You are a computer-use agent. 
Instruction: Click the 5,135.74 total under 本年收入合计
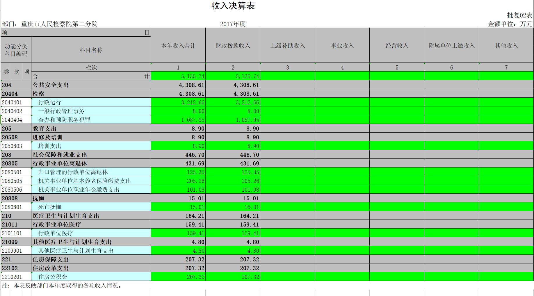click(178, 76)
